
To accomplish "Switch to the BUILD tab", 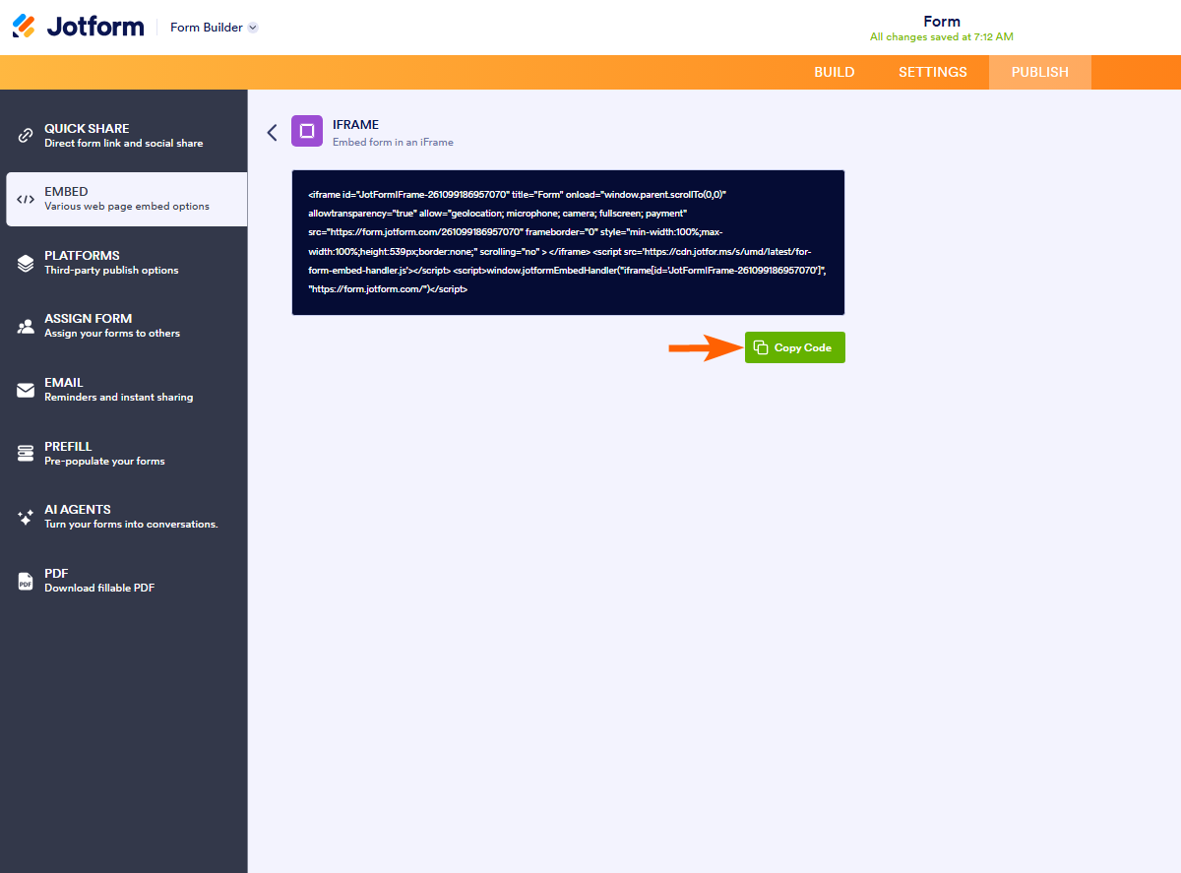I will point(834,72).
